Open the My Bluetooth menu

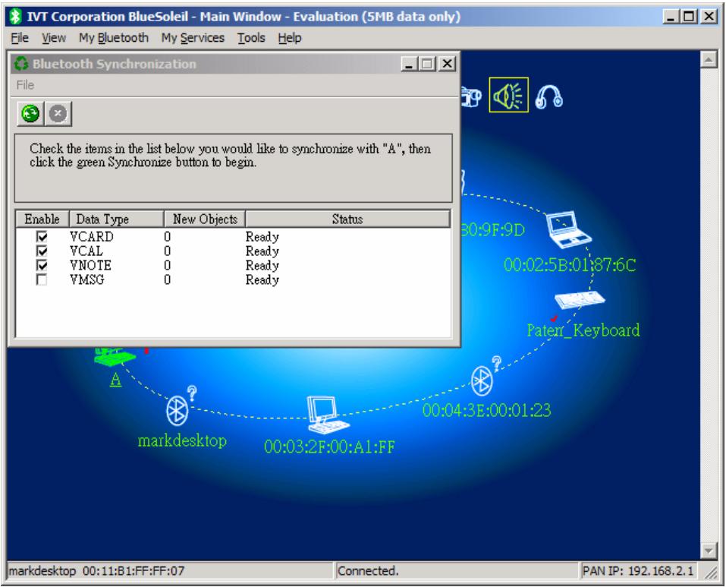114,38
